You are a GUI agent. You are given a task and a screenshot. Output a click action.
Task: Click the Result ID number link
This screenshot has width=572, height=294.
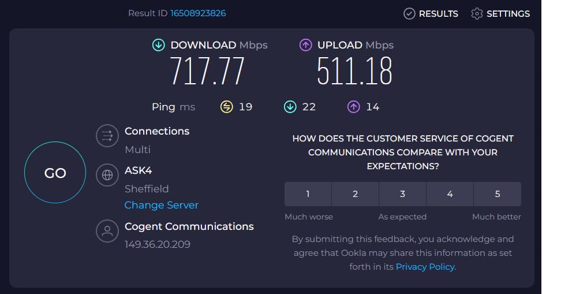198,13
